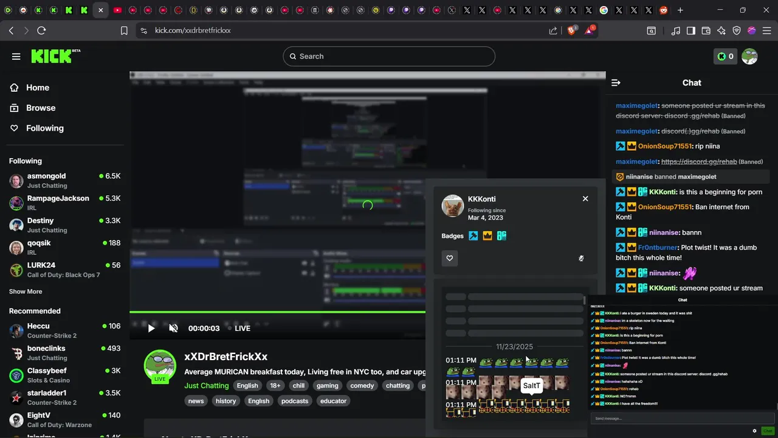
Task: Click the discord.gg/rehab link in chat
Action: pos(699,162)
